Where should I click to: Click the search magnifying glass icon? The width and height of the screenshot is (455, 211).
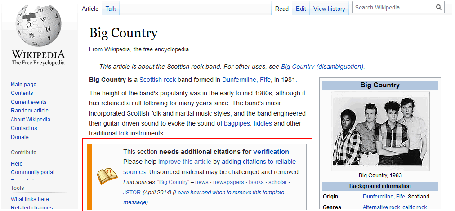click(x=438, y=7)
